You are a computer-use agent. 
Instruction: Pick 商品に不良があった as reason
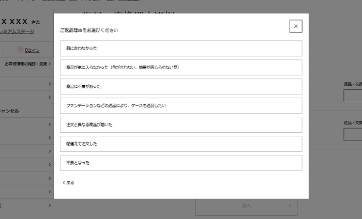pyautogui.click(x=181, y=86)
